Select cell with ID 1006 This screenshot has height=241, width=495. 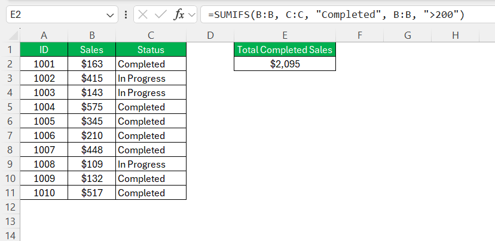44,135
